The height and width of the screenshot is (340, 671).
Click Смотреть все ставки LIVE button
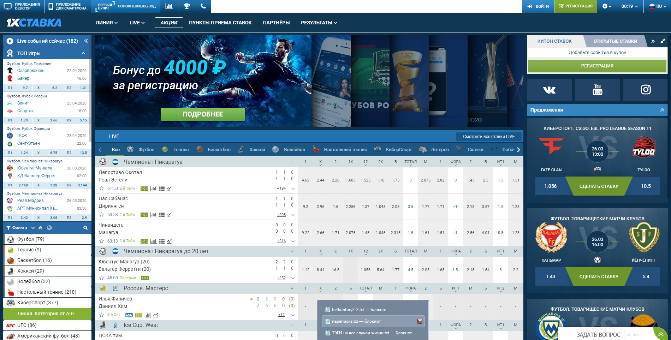(489, 137)
